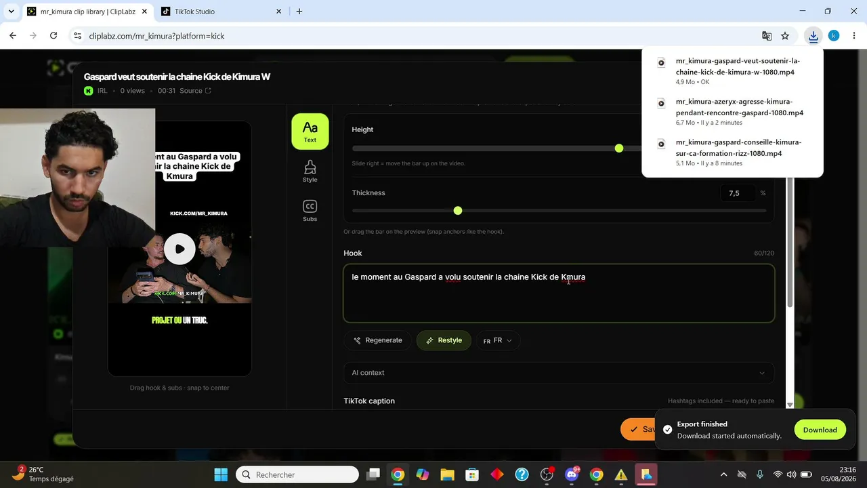Open Task View on the taskbar
Screen dimensions: 867x488
[373, 474]
